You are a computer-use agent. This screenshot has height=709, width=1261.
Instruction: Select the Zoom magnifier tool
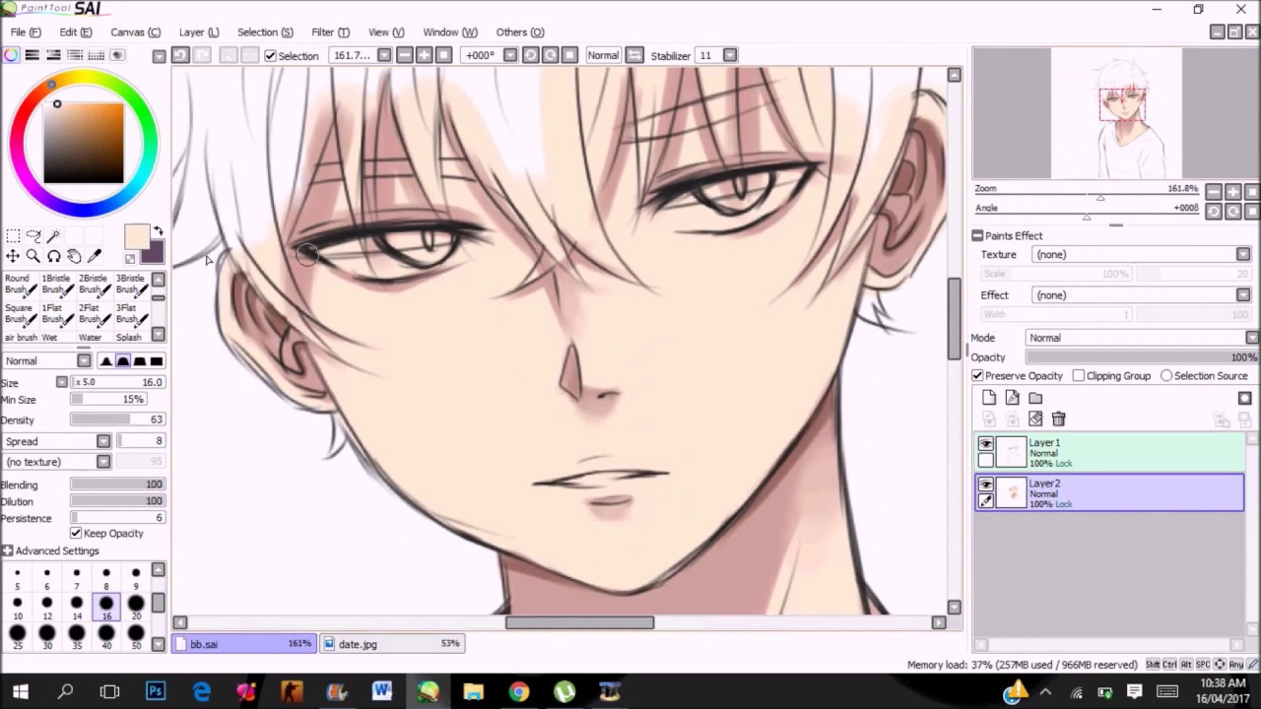pos(33,256)
